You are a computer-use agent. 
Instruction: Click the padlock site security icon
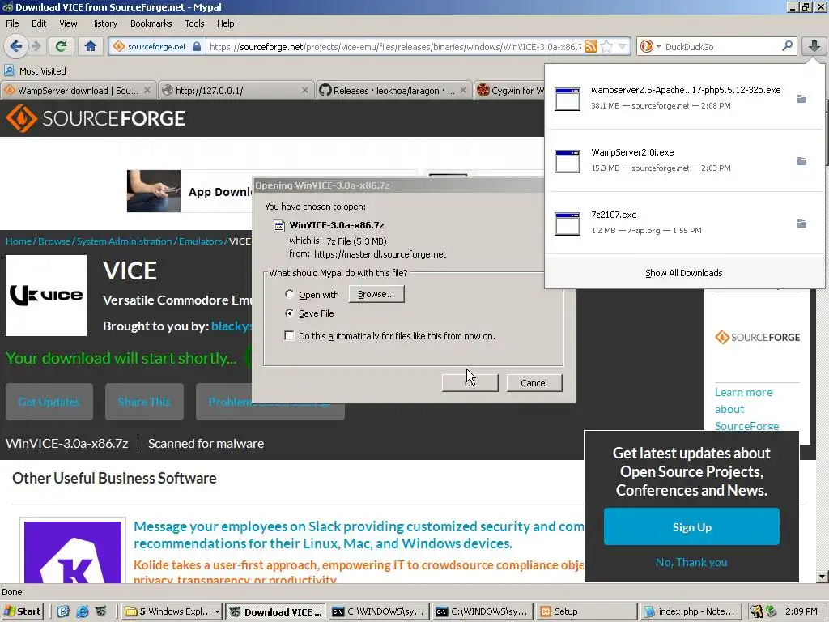(197, 46)
